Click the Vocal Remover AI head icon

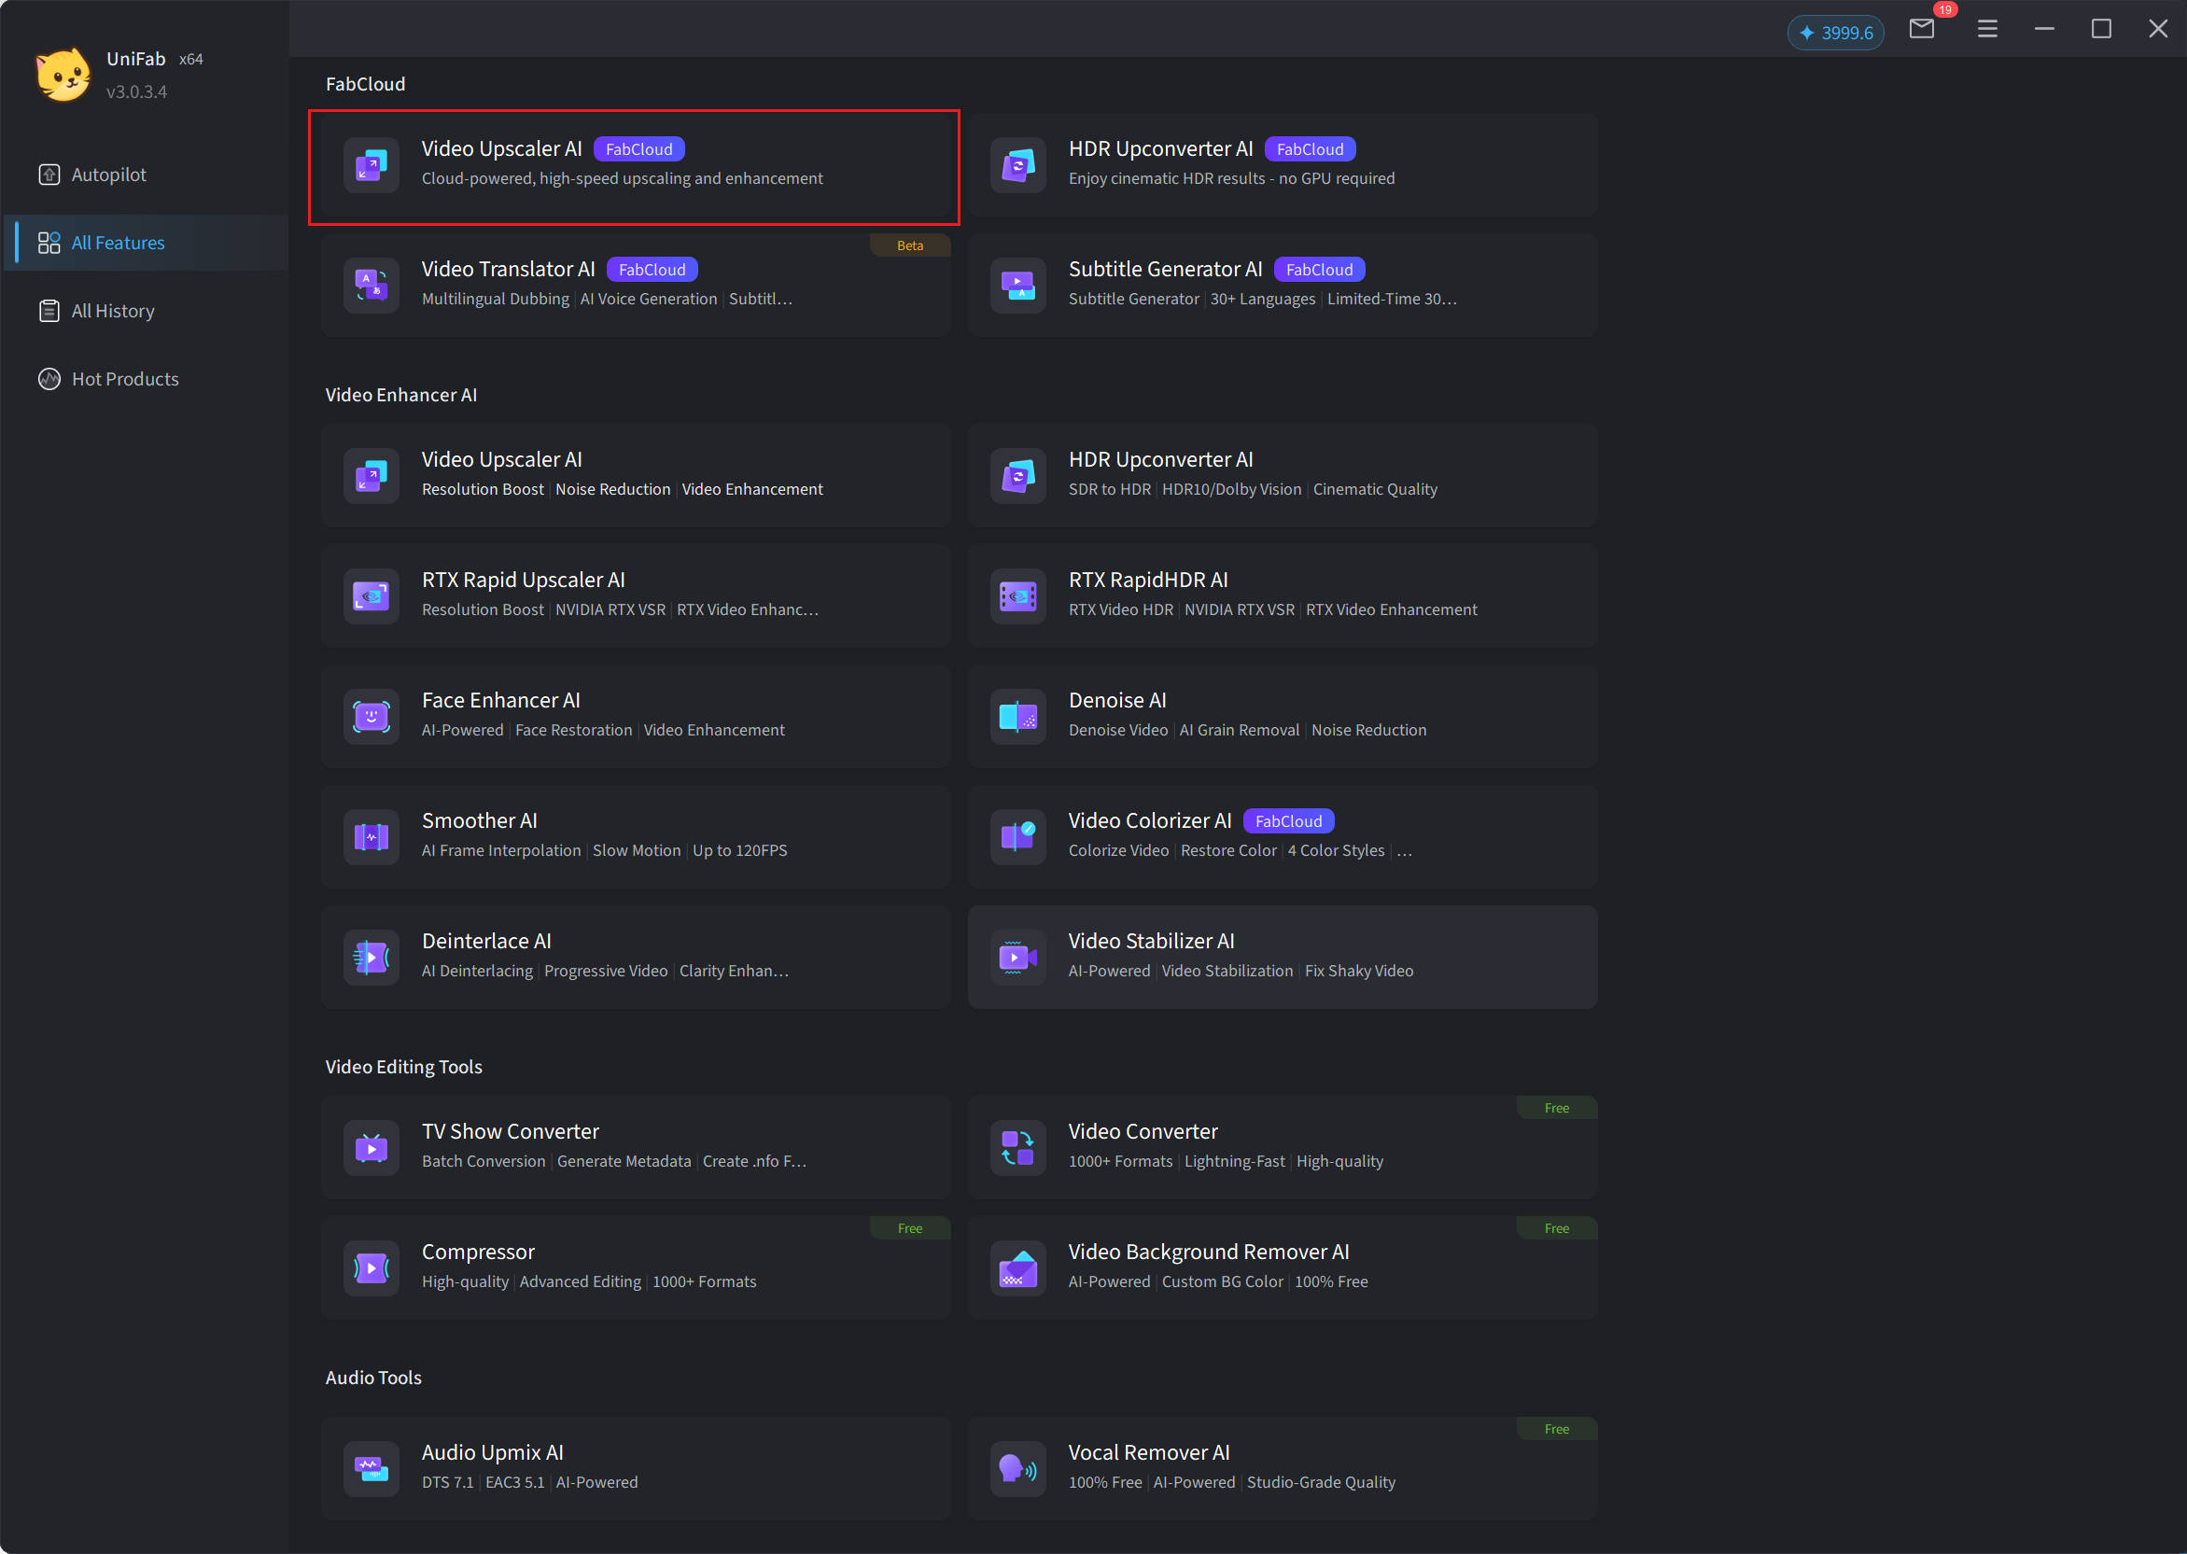coord(1017,1468)
